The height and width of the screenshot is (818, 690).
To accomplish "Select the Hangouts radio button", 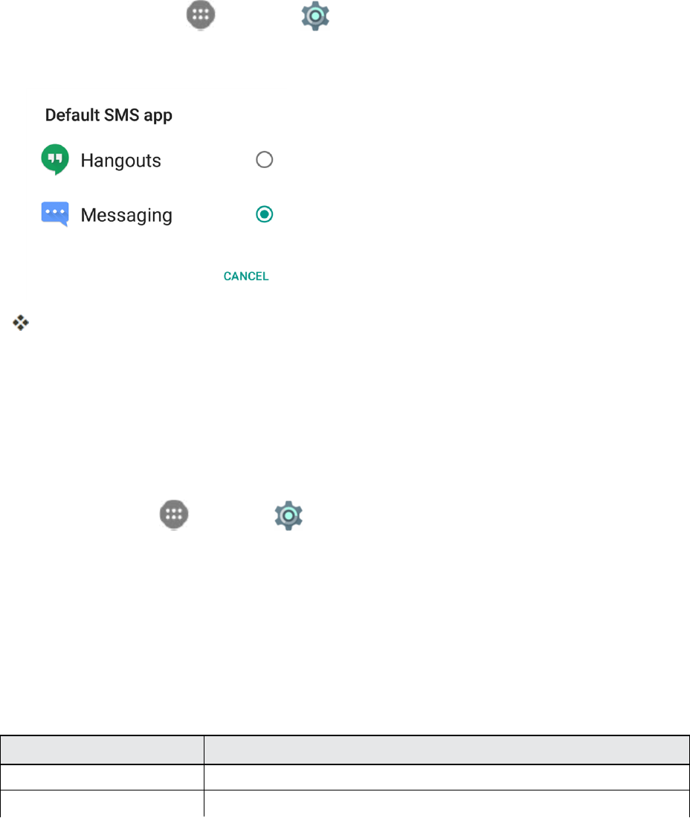I will pyautogui.click(x=265, y=160).
